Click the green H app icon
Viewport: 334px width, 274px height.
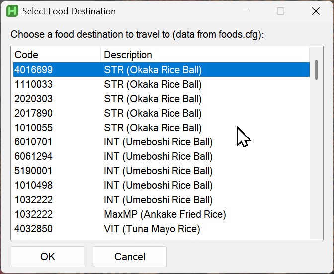(12, 11)
